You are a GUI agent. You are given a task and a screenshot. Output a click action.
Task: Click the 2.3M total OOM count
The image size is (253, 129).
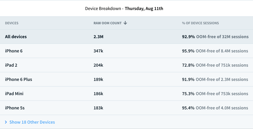point(99,36)
